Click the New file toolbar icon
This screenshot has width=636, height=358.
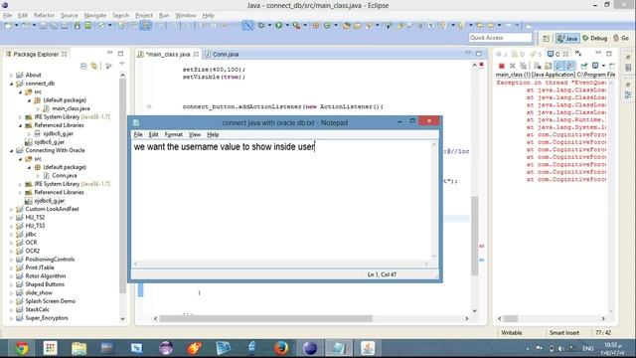[x=8, y=26]
